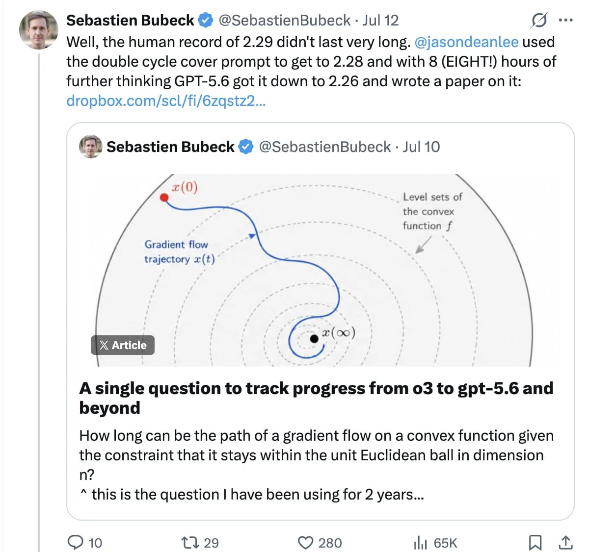This screenshot has height=552, width=589.
Task: Open the X Article badge on the image
Action: point(123,345)
